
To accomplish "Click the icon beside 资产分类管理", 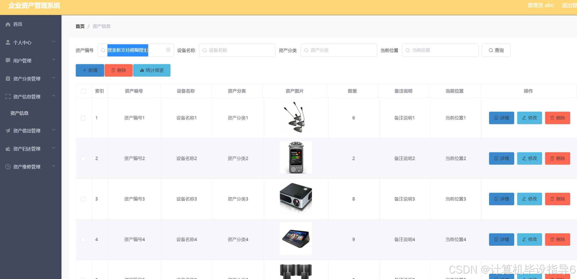I will click(x=8, y=79).
